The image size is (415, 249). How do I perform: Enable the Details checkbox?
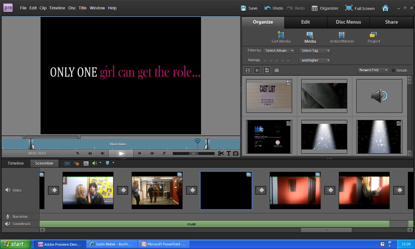coord(393,70)
